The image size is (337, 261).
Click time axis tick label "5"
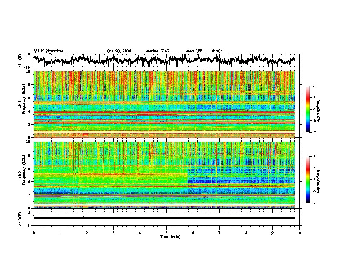click(x=166, y=233)
